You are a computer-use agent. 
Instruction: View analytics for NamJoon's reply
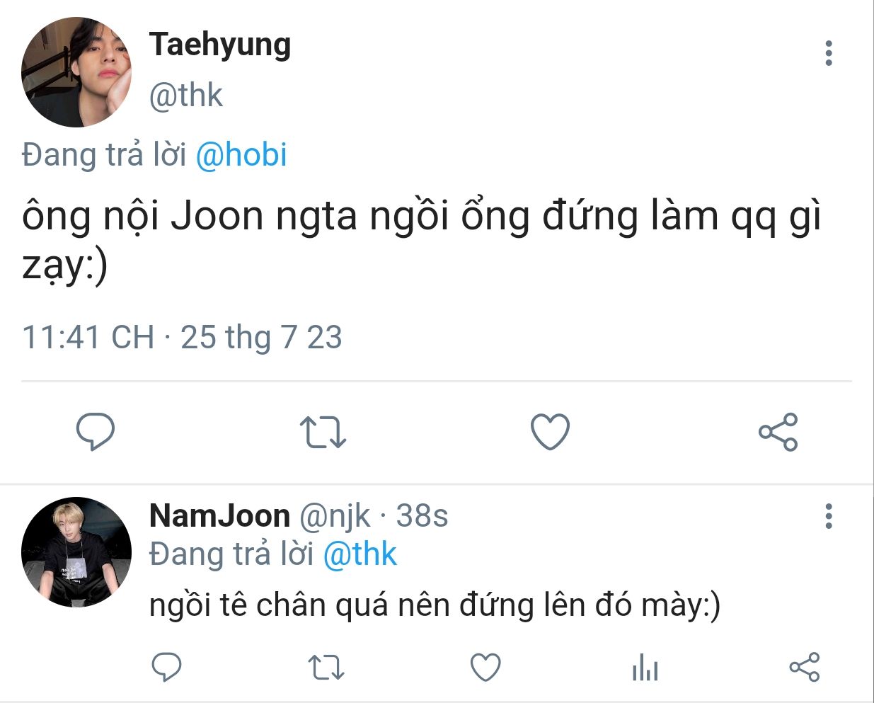click(x=645, y=667)
